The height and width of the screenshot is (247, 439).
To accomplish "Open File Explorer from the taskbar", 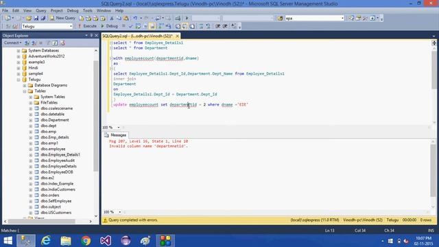I will pos(66,241).
